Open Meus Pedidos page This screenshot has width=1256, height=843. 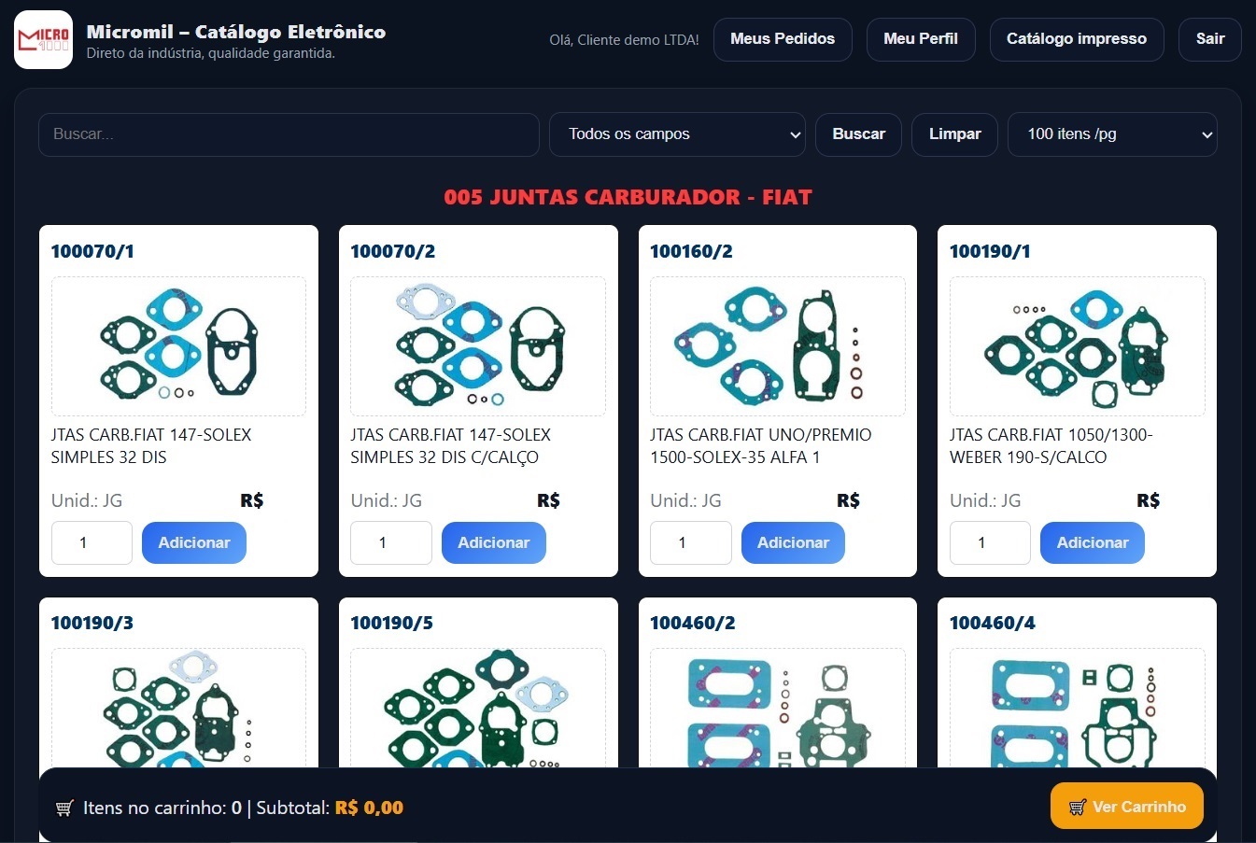click(x=783, y=39)
